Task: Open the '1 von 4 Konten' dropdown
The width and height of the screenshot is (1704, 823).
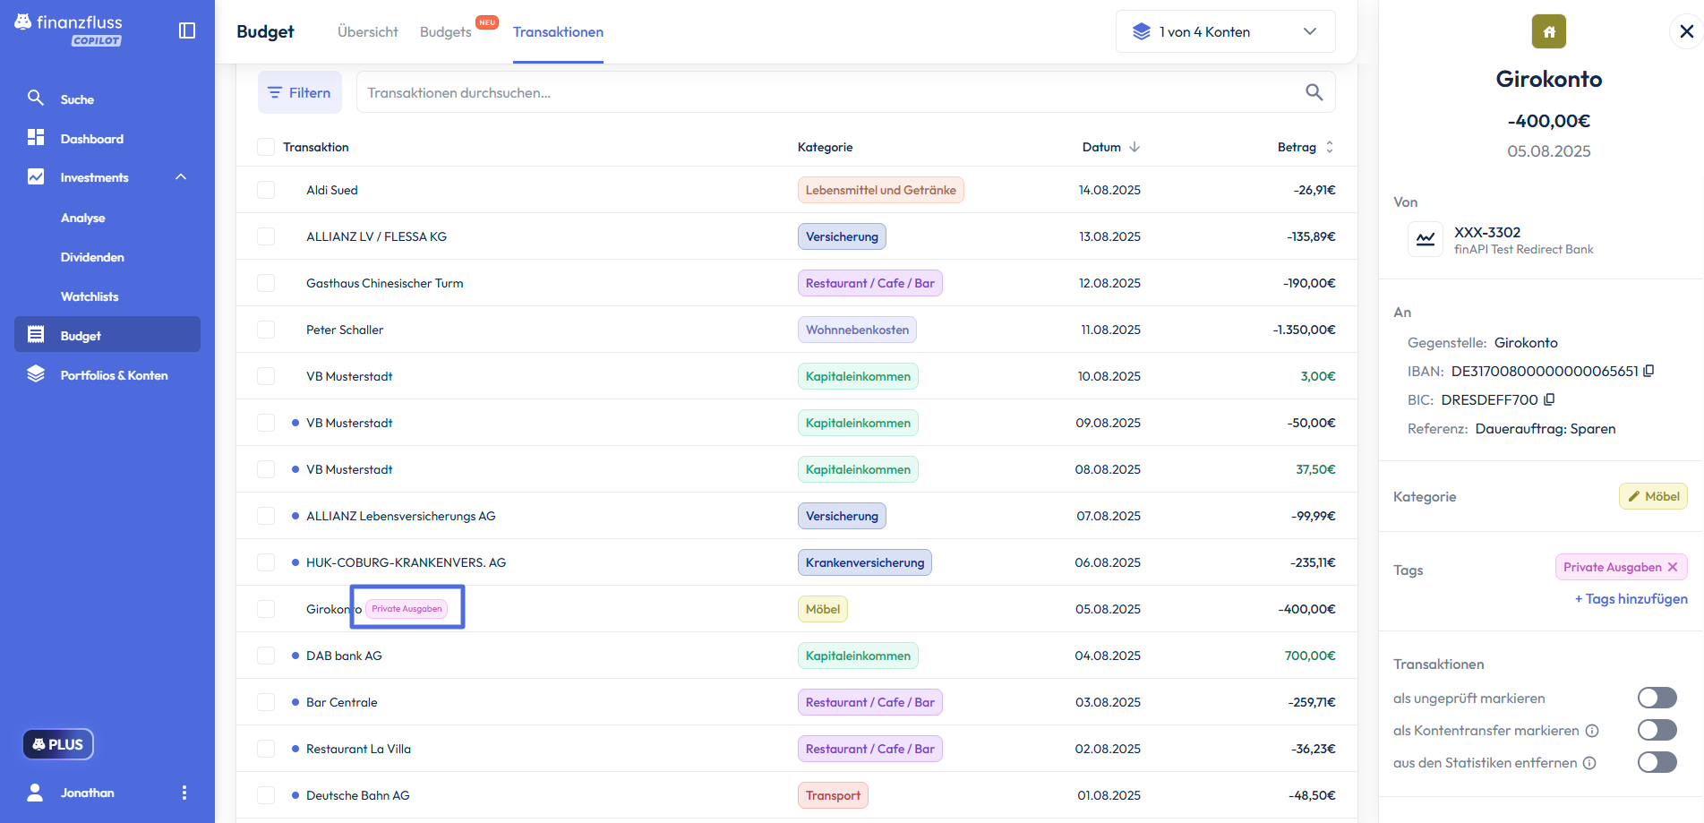Action: pos(1225,32)
